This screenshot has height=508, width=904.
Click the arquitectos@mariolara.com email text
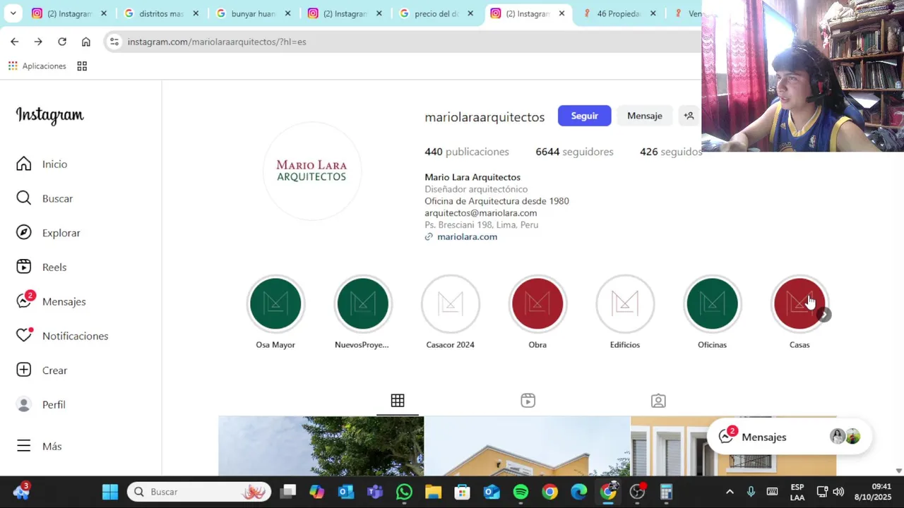(480, 213)
